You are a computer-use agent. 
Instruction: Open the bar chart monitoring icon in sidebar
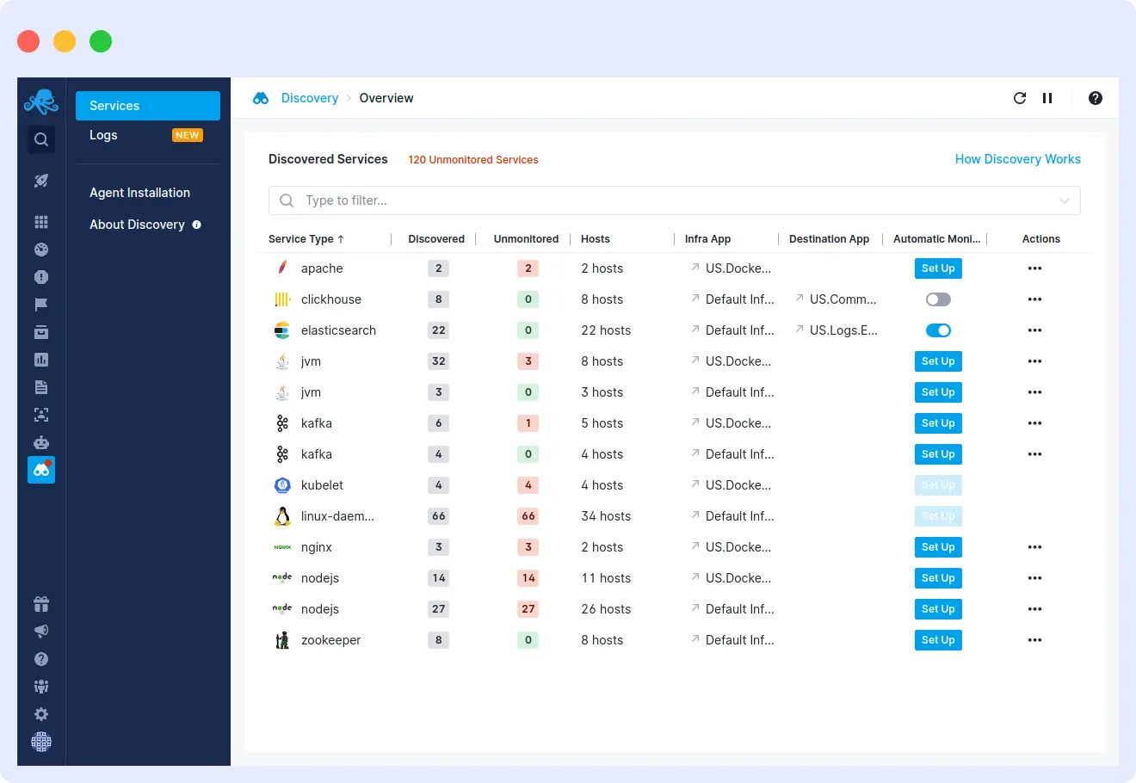click(40, 360)
